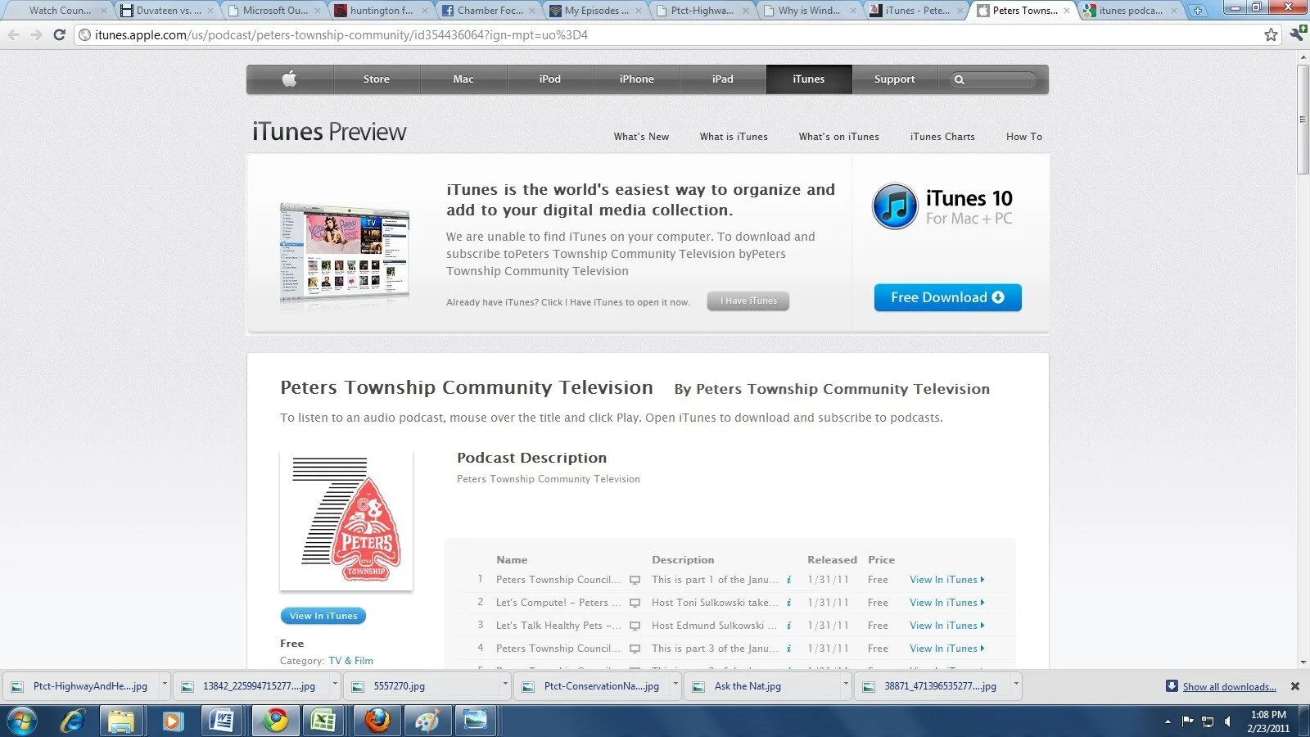This screenshot has height=737, width=1310.
Task: Switch to the huntington f... browser tab
Action: pos(382,11)
